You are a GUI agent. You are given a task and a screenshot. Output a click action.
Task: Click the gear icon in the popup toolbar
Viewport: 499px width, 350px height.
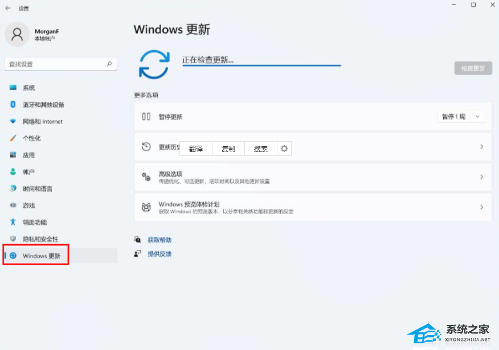click(x=284, y=149)
